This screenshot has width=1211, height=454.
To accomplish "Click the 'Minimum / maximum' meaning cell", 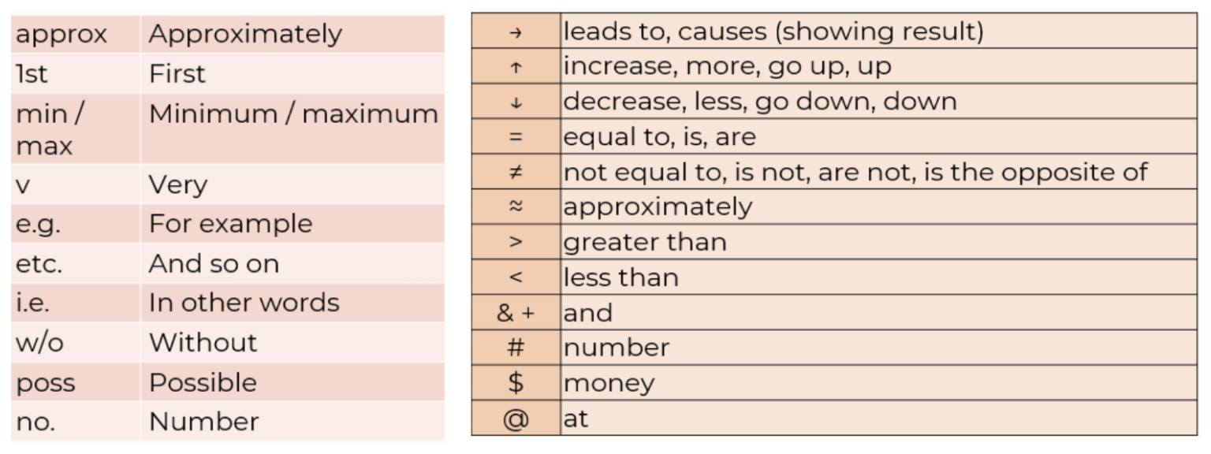I will point(293,115).
